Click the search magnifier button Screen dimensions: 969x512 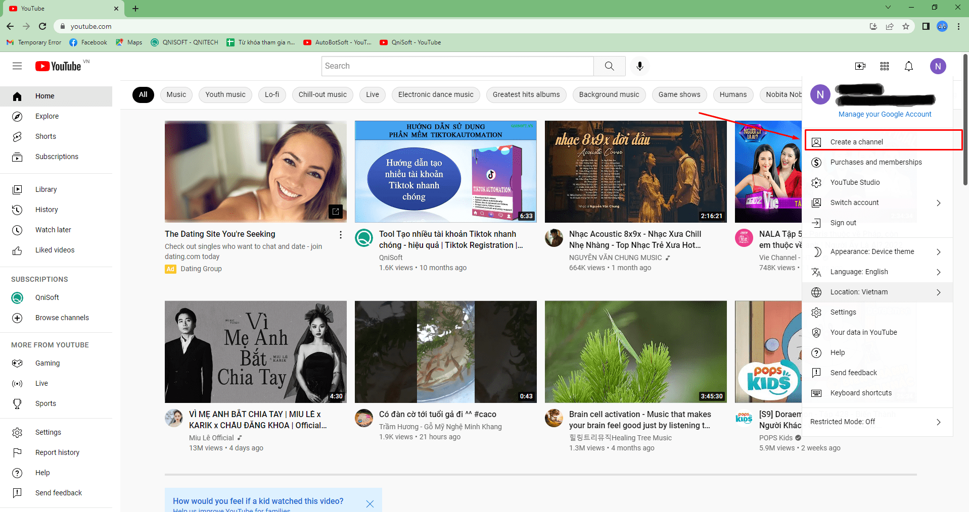(610, 66)
